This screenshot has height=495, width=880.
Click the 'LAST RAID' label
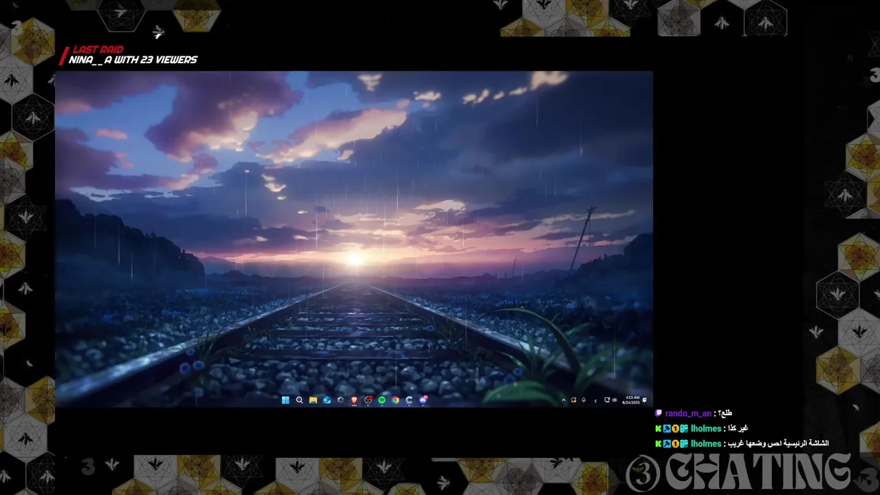coord(98,50)
